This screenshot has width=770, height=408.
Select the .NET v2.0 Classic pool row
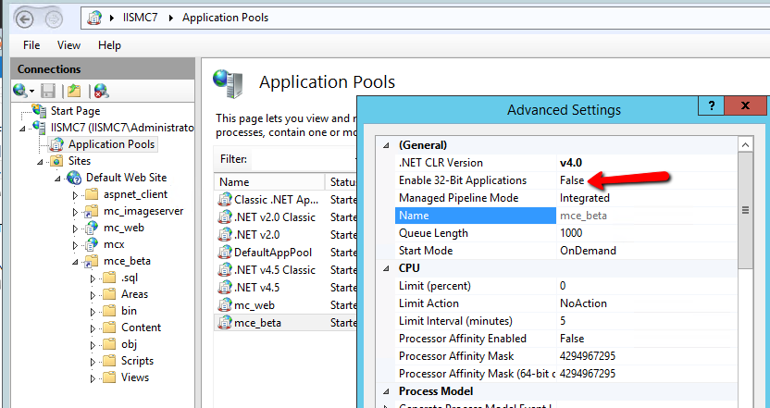286,217
